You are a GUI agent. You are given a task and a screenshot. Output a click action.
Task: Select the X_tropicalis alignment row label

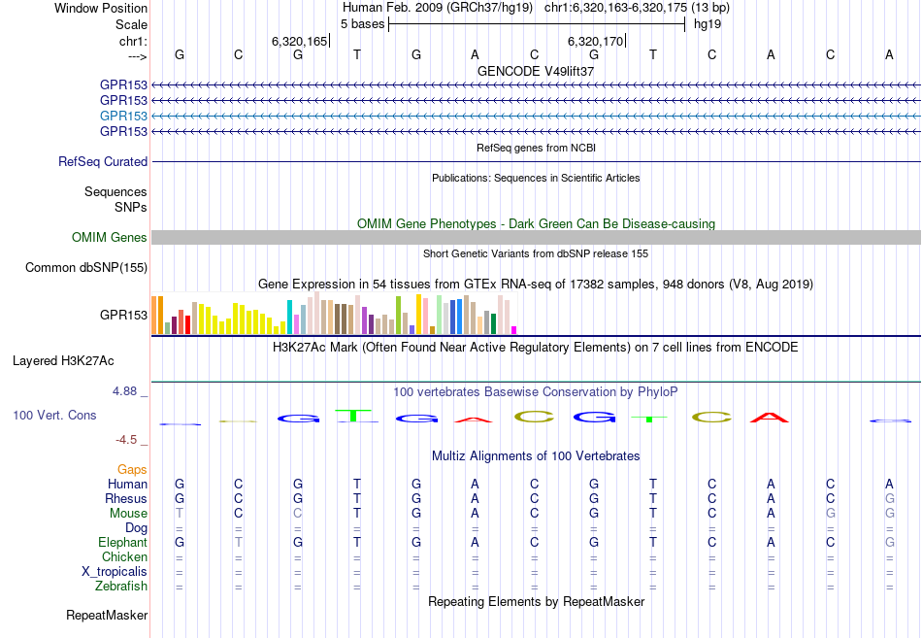point(115,572)
